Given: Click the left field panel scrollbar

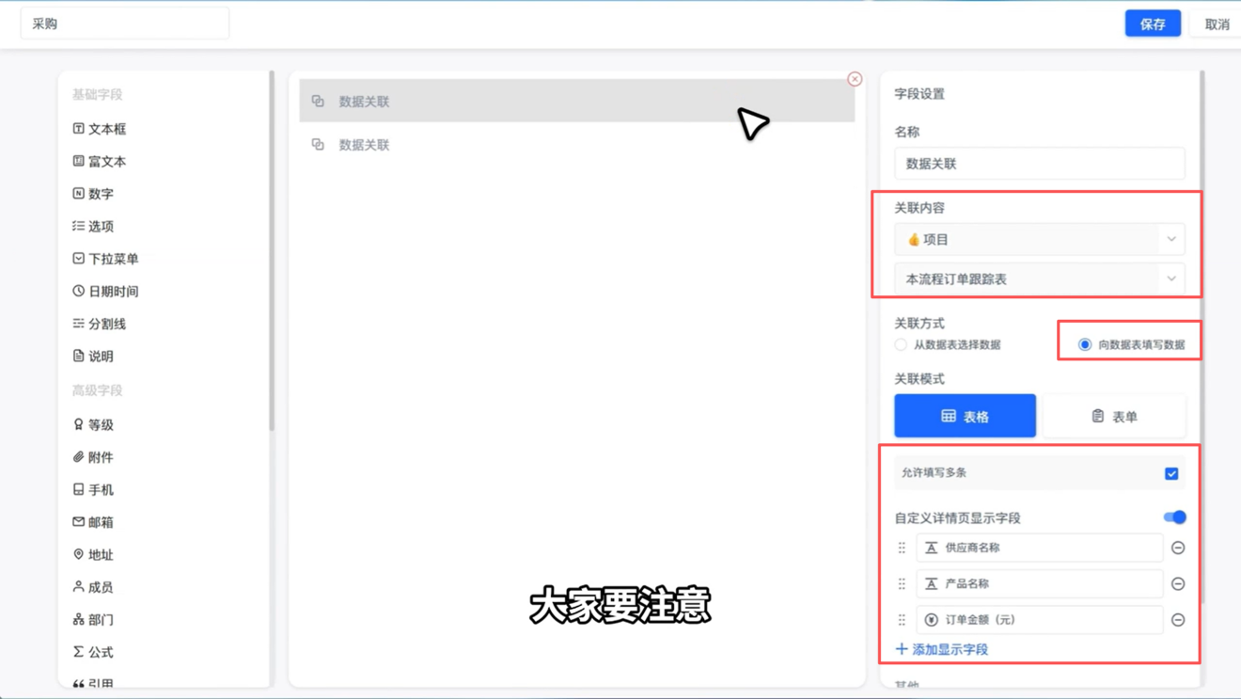Looking at the screenshot, I should click(272, 250).
